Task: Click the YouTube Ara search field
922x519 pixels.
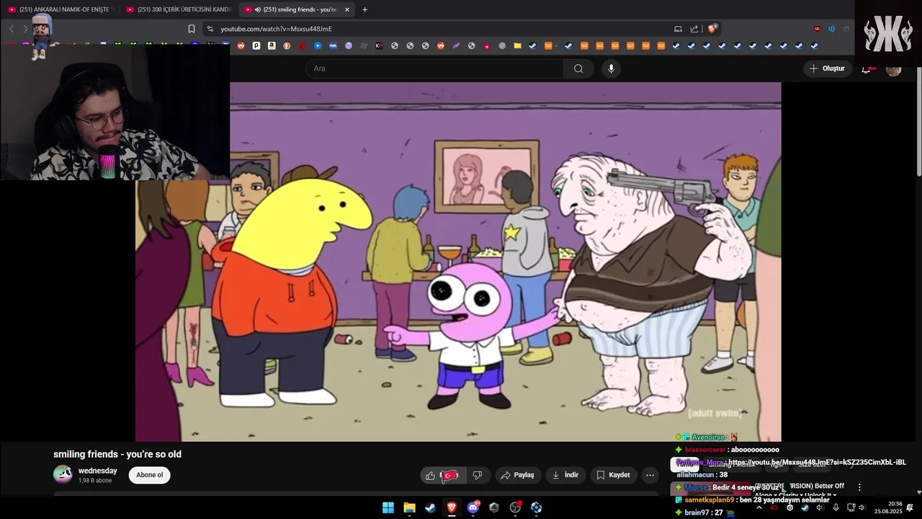Action: [434, 68]
